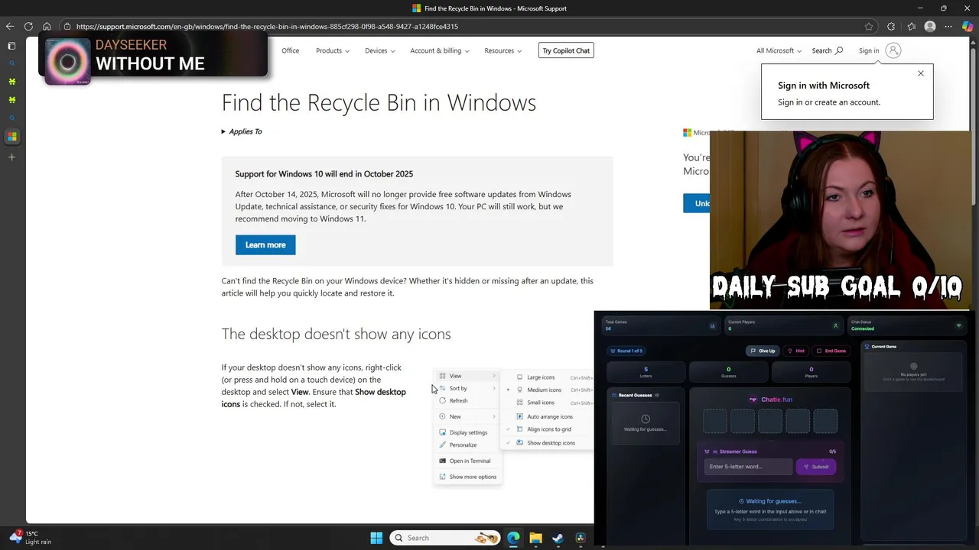Screen dimensions: 979x550
Task: Open the browser profile avatar
Action: tap(930, 26)
